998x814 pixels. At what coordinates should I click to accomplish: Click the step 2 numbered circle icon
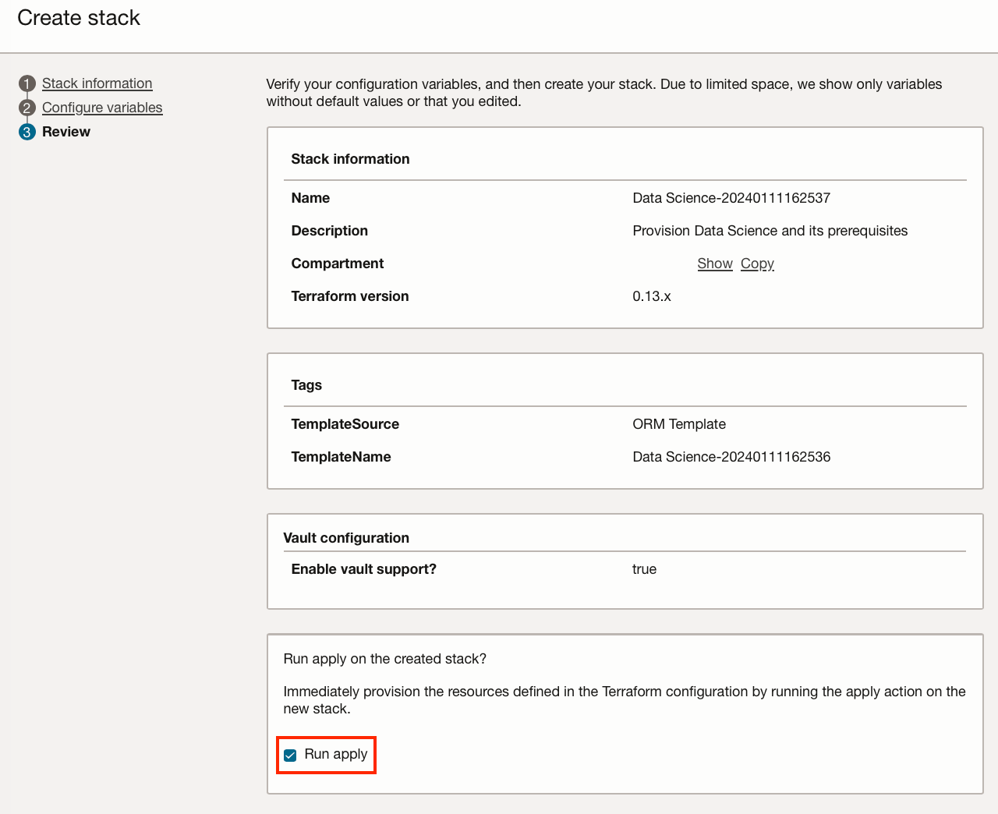pyautogui.click(x=27, y=108)
